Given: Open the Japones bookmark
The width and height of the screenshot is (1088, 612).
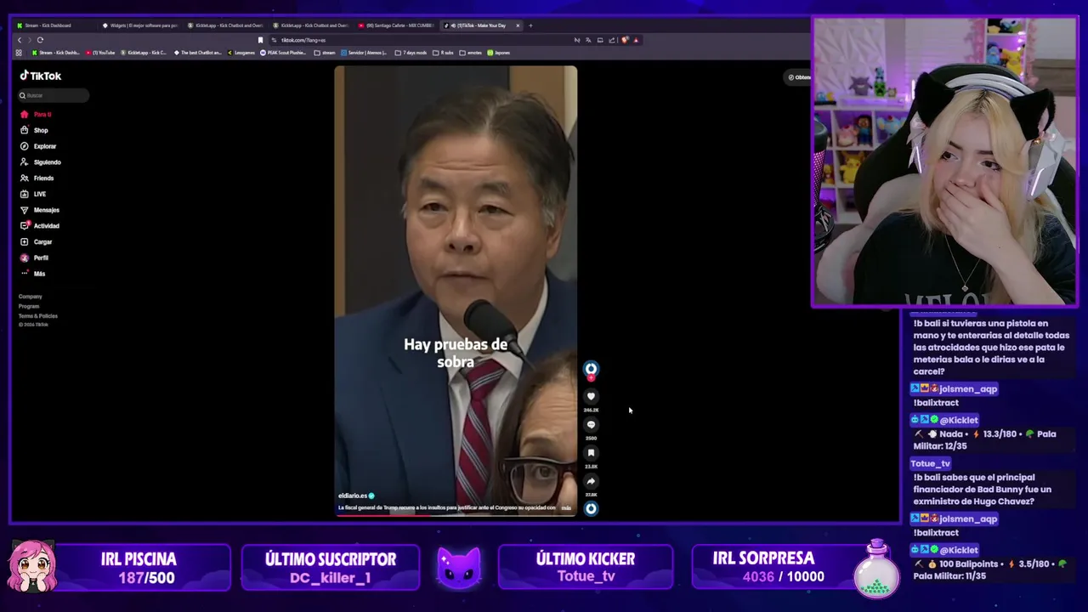Looking at the screenshot, I should click(x=499, y=53).
